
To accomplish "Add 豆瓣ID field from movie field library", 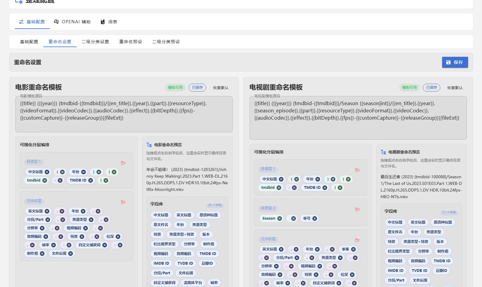I will 207,263.
